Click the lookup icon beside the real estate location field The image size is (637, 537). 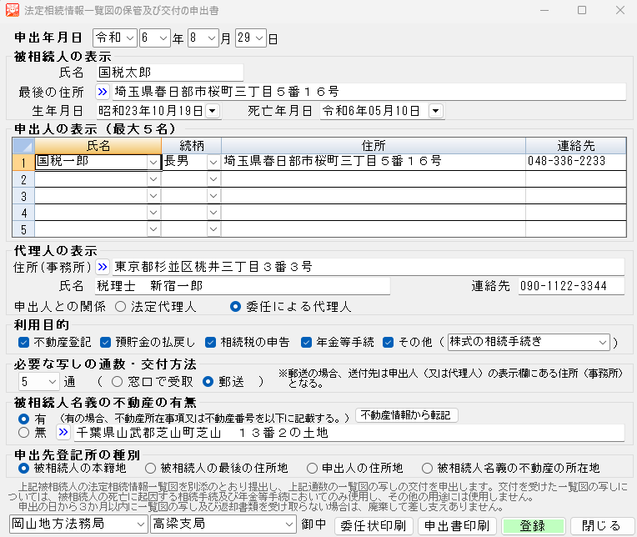coord(63,433)
